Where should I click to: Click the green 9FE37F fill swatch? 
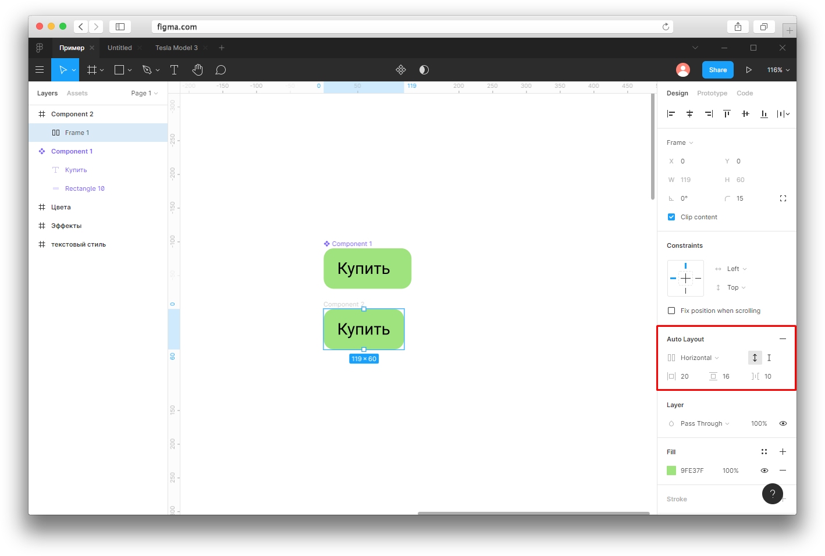[x=671, y=471]
